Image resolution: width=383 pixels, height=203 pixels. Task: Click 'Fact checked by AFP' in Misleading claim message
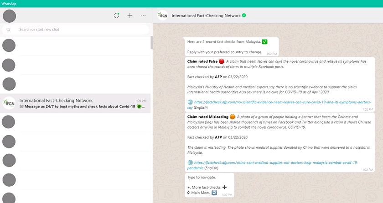click(217, 137)
